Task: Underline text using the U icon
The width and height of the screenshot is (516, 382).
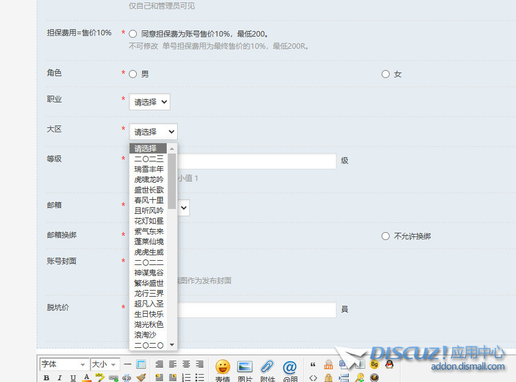Action: point(73,378)
